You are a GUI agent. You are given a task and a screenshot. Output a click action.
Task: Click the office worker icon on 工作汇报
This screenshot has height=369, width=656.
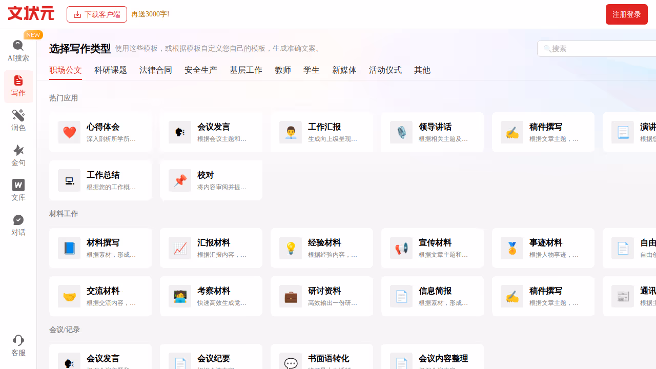(291, 132)
